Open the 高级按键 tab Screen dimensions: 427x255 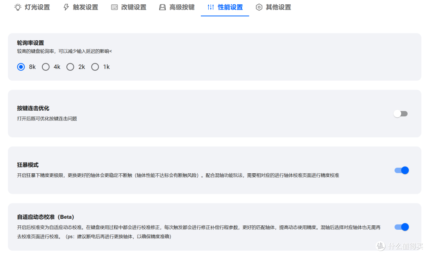(177, 7)
